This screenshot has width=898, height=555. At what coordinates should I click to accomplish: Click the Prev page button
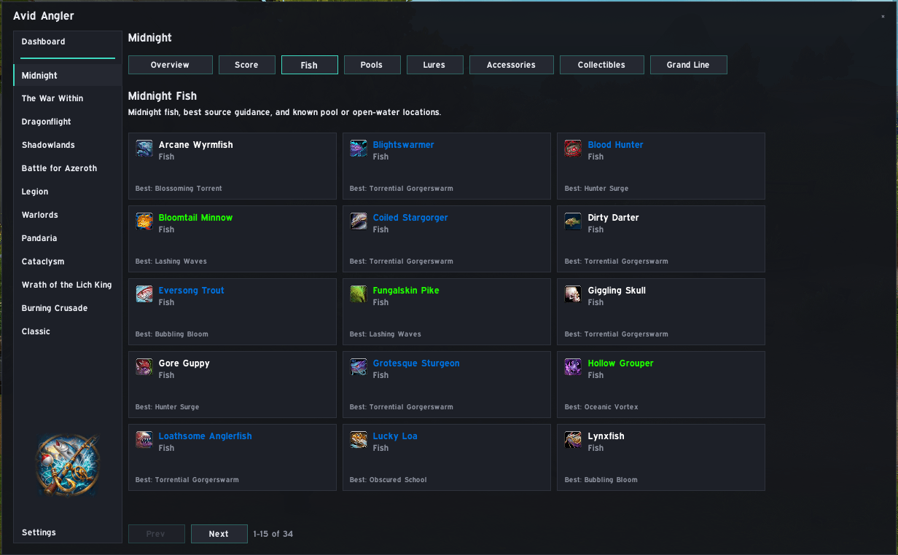click(156, 534)
